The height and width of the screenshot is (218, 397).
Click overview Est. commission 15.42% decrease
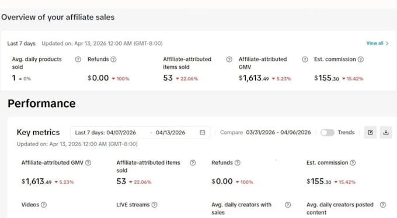(353, 79)
